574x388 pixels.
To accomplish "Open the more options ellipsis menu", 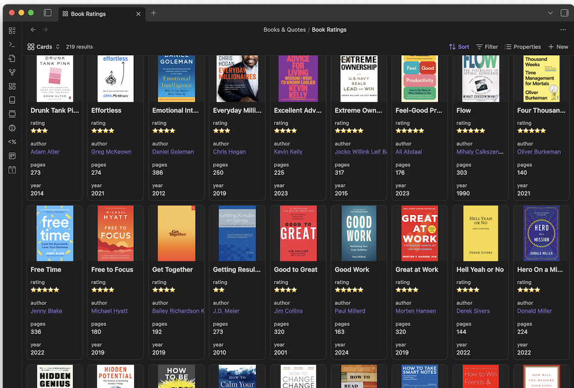I will [563, 30].
